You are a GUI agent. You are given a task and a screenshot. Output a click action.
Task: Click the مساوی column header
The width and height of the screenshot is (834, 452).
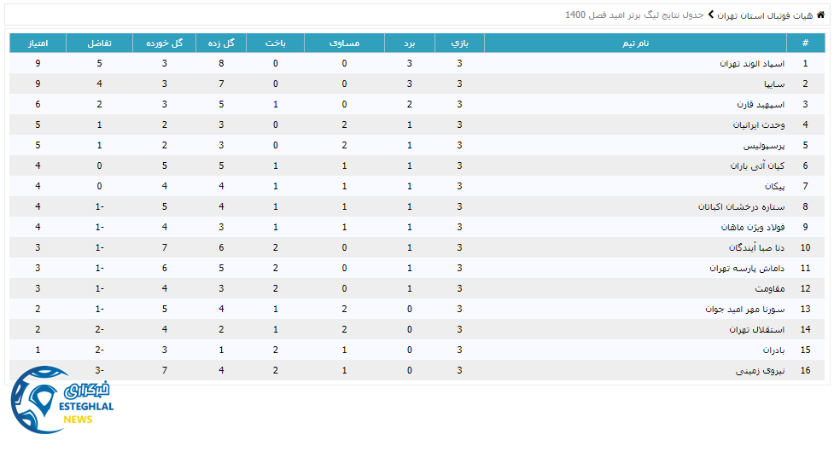click(344, 43)
